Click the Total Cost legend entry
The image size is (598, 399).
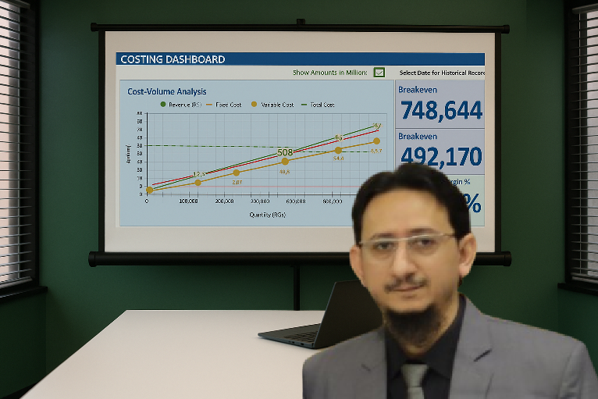point(318,104)
